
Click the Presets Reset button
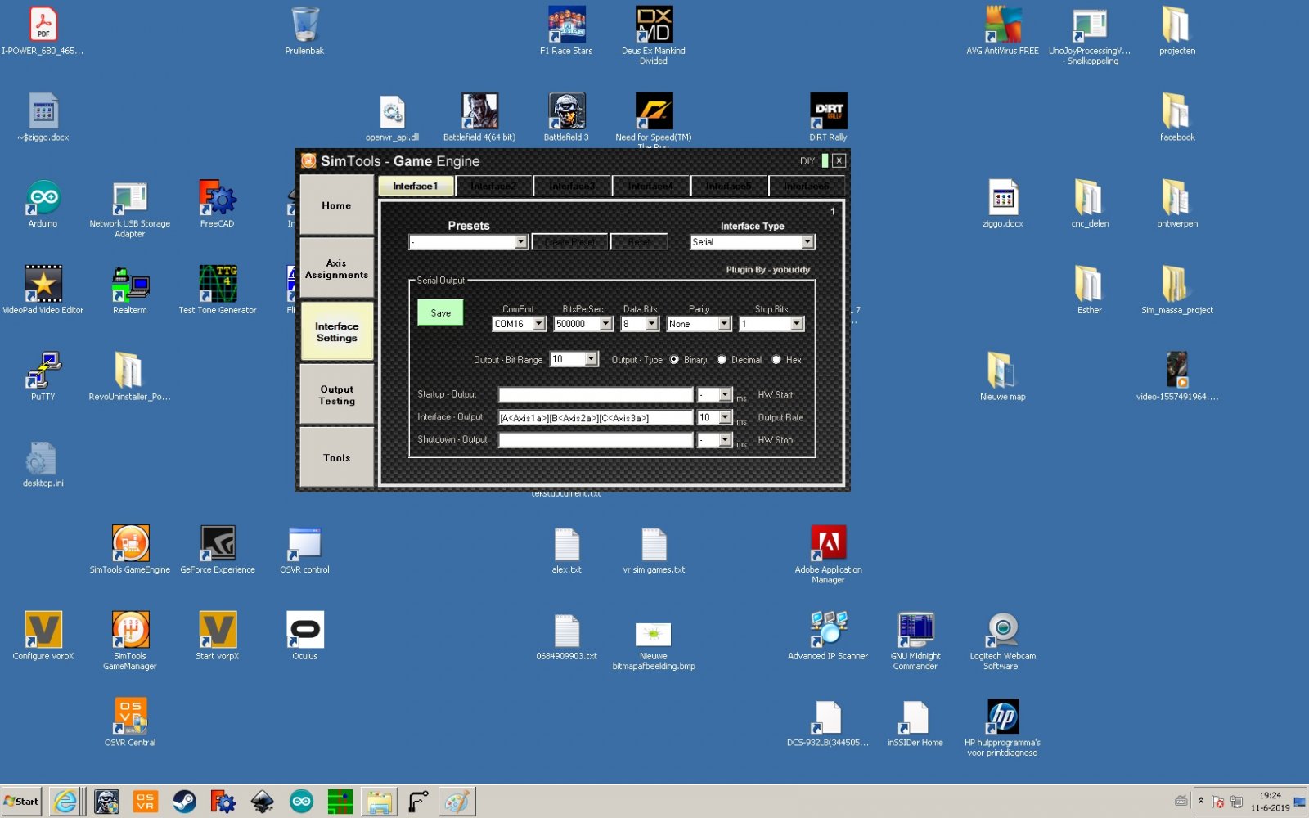pos(639,242)
